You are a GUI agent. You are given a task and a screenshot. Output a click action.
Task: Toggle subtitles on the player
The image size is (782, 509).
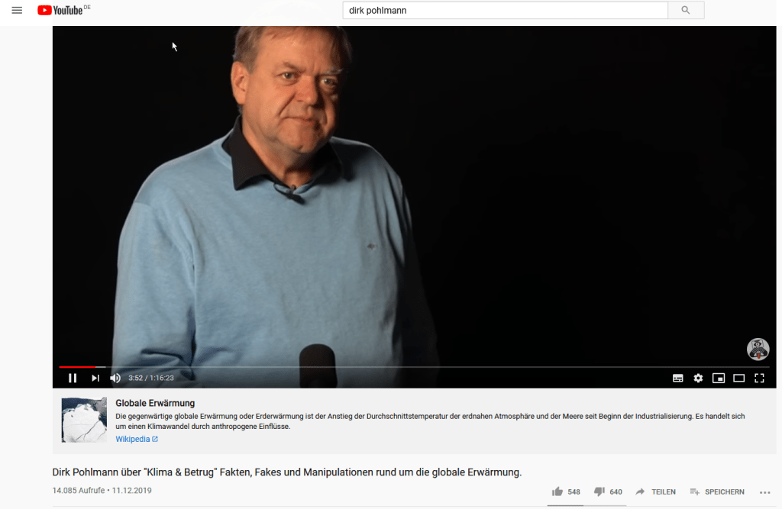click(678, 378)
